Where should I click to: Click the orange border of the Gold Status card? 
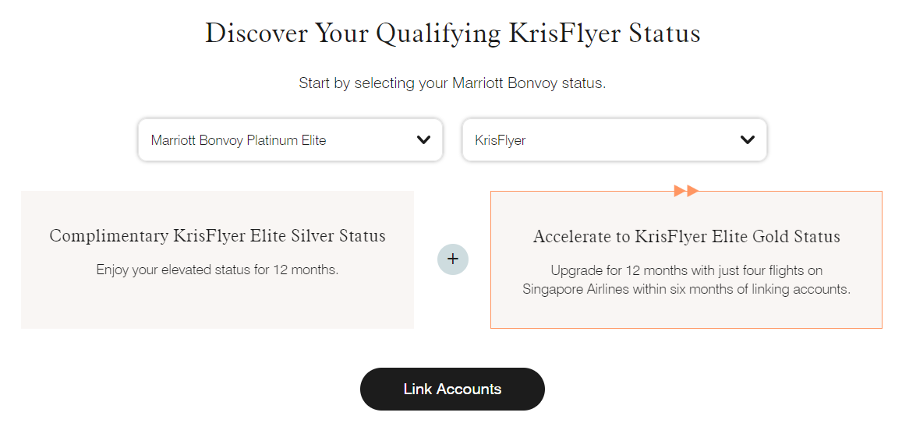tap(686, 328)
